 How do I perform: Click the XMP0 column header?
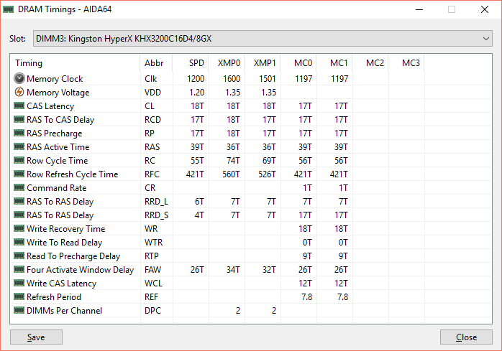click(230, 63)
